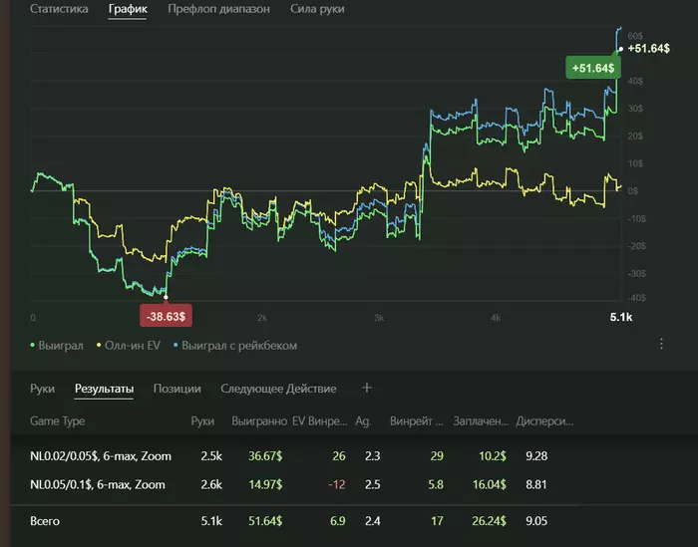The image size is (698, 547).
Task: Click the 26.24$ total rake value
Action: [x=490, y=521]
